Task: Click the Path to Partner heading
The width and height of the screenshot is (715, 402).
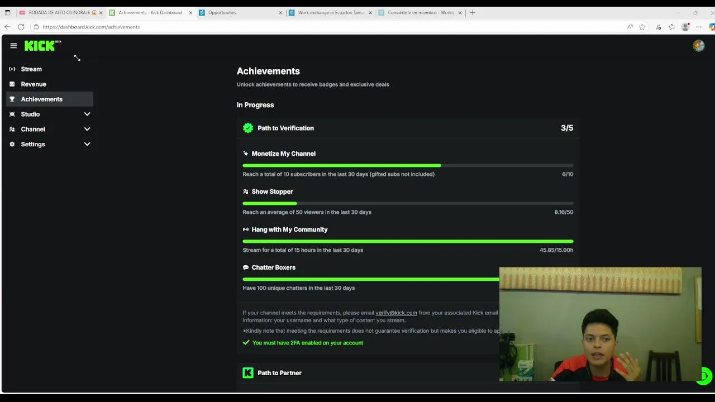Action: (279, 372)
